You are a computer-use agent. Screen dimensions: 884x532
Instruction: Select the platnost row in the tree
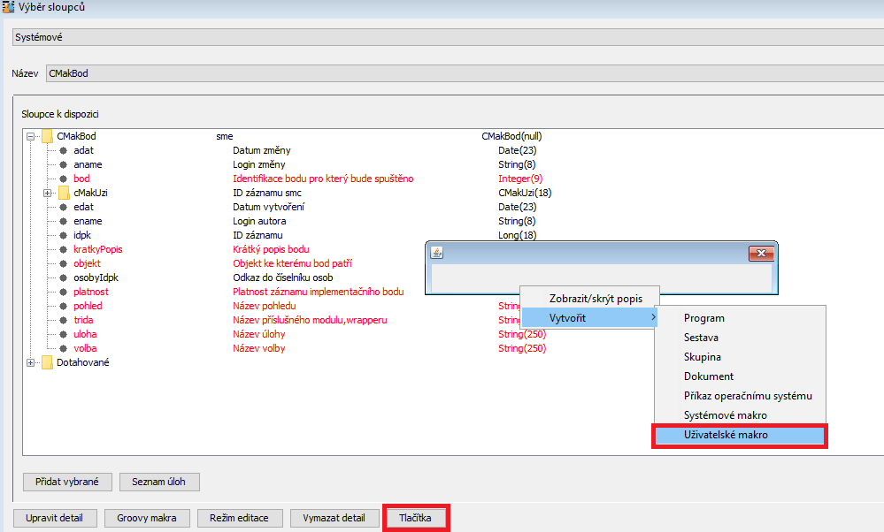coord(91,292)
